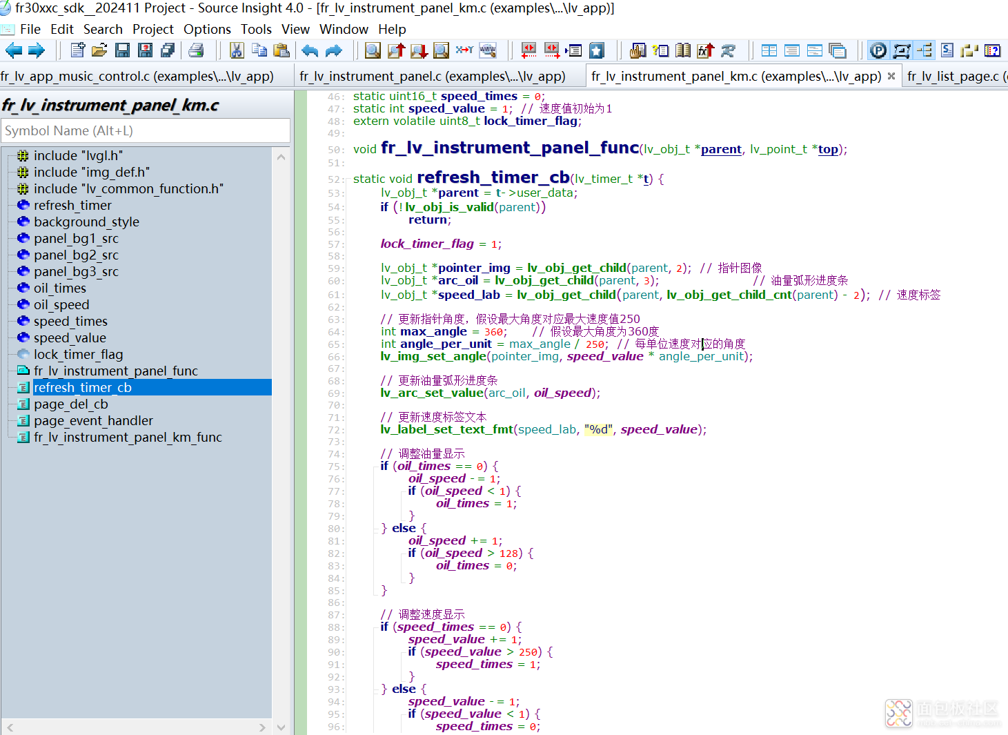Toggle the Relation Window tree icon
Image resolution: width=1008 pixels, height=735 pixels.
coord(925,50)
